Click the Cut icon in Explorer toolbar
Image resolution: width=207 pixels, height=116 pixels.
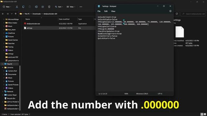17,7
